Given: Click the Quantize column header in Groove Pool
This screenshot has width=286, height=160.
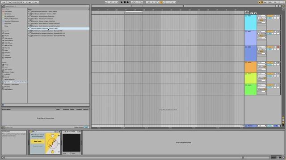Looking at the screenshot, I should tap(66, 110).
